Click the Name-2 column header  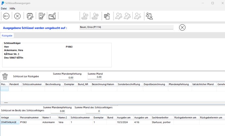coord(64,118)
